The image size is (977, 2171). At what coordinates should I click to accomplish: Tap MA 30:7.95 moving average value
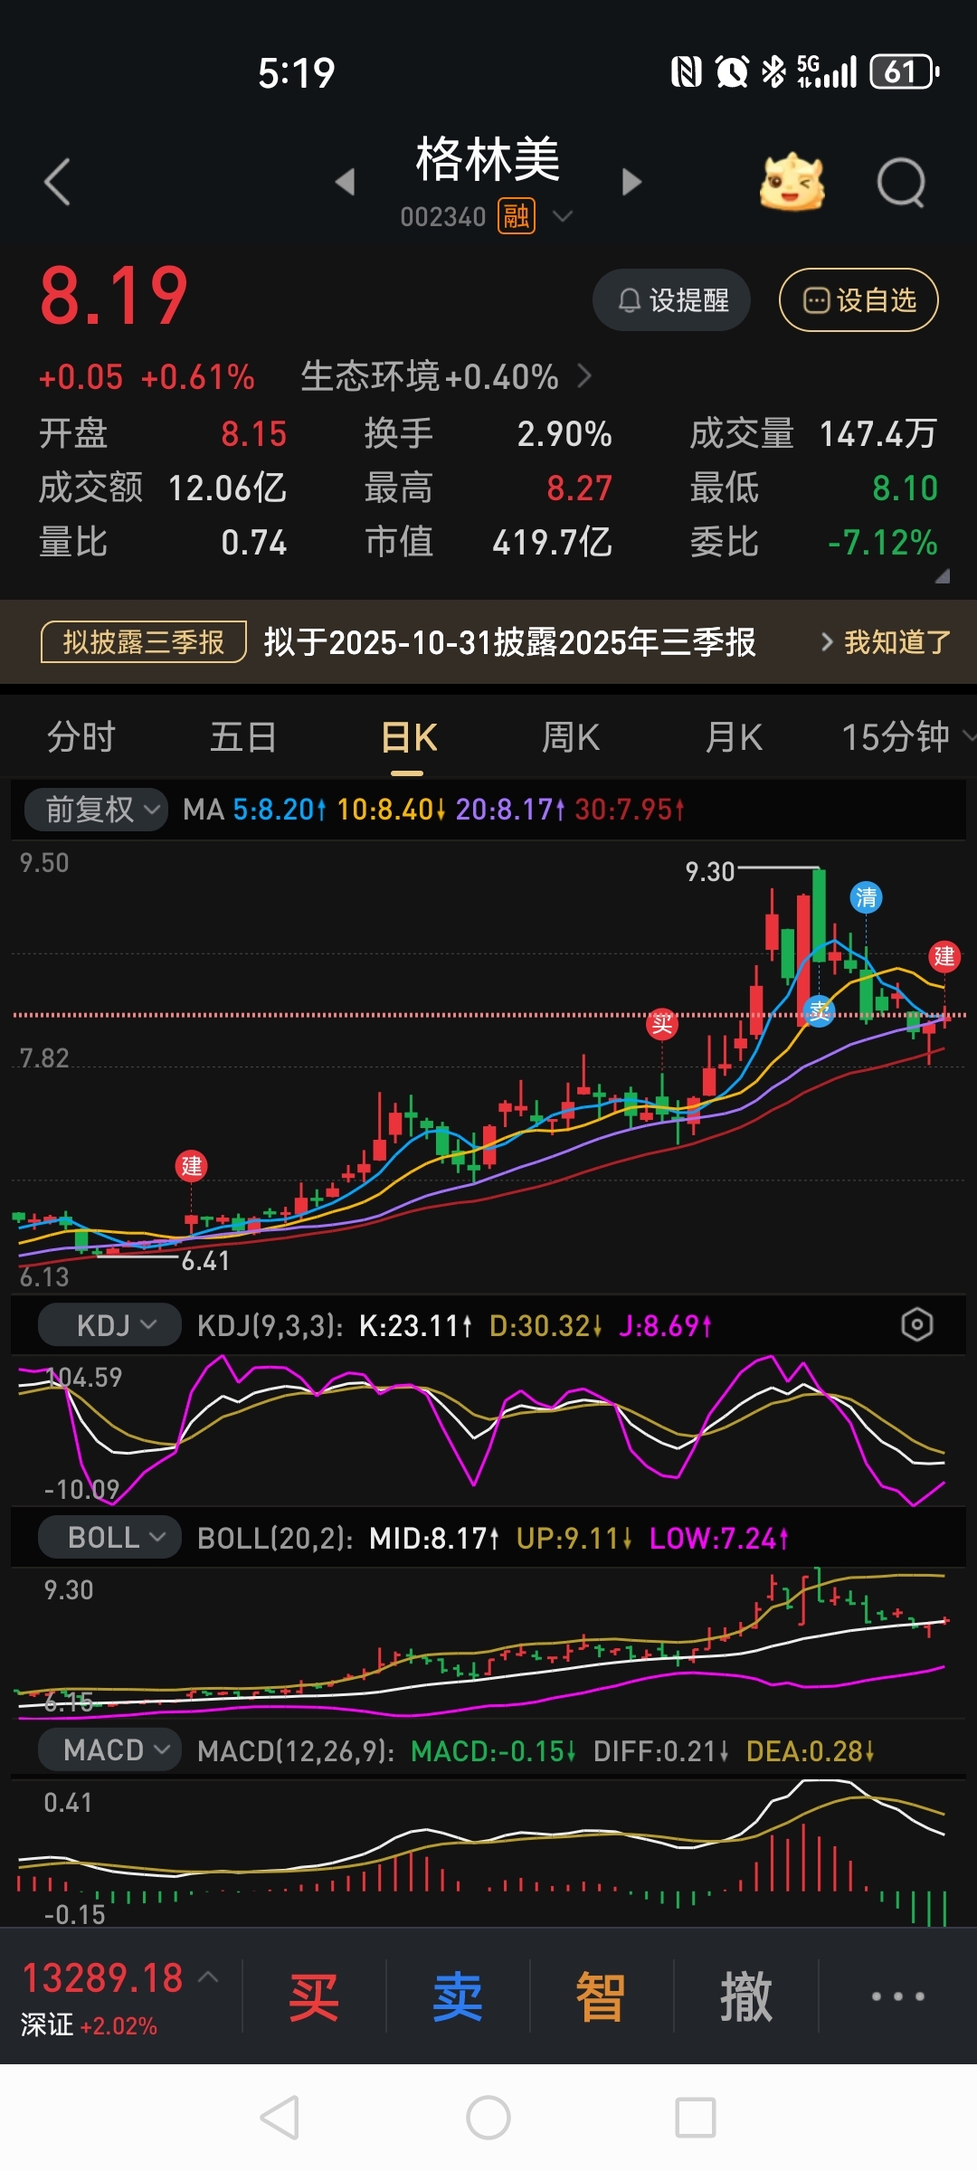point(630,809)
